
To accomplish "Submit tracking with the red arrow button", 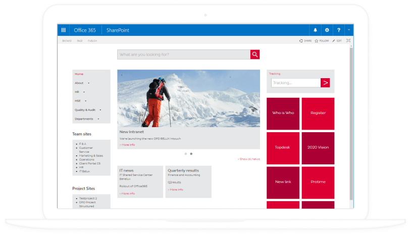I will point(325,83).
